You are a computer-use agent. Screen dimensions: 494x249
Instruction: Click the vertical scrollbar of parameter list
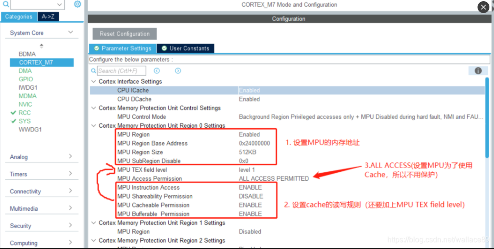point(487,117)
